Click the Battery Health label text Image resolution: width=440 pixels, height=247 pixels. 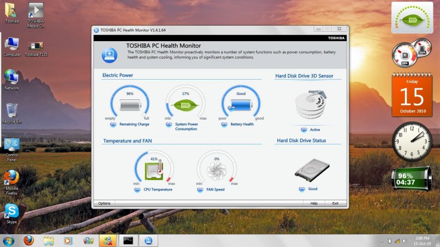(242, 124)
